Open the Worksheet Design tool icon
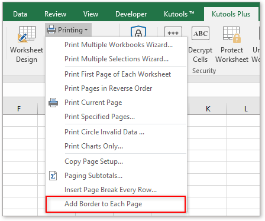This screenshot has height=221, width=265. [x=27, y=34]
